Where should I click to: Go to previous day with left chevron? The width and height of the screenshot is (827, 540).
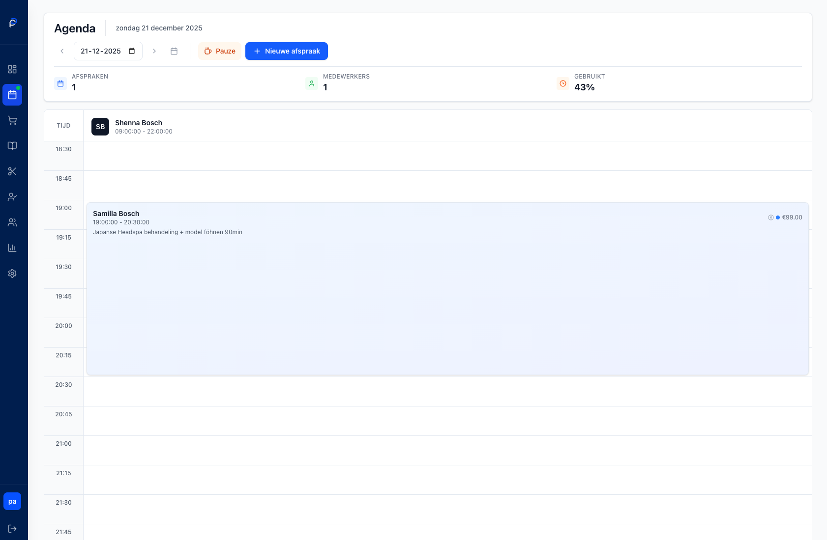coord(62,51)
